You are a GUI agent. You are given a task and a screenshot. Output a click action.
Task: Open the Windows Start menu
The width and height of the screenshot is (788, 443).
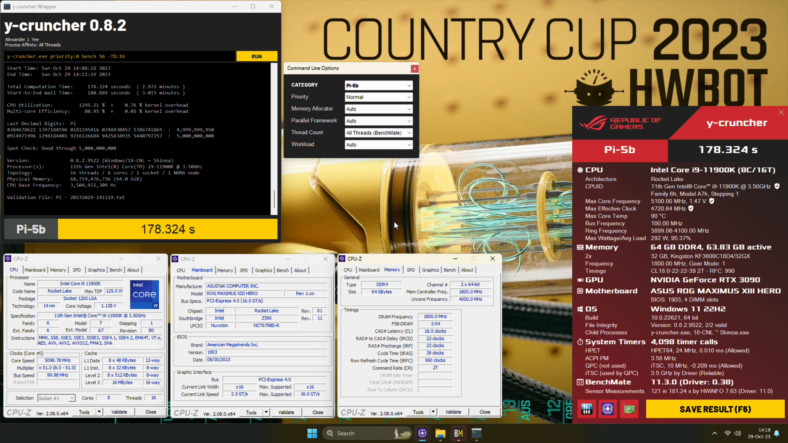coord(312,433)
